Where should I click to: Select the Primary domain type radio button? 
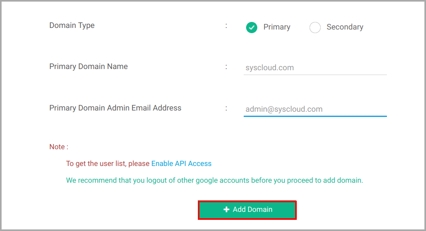(252, 27)
